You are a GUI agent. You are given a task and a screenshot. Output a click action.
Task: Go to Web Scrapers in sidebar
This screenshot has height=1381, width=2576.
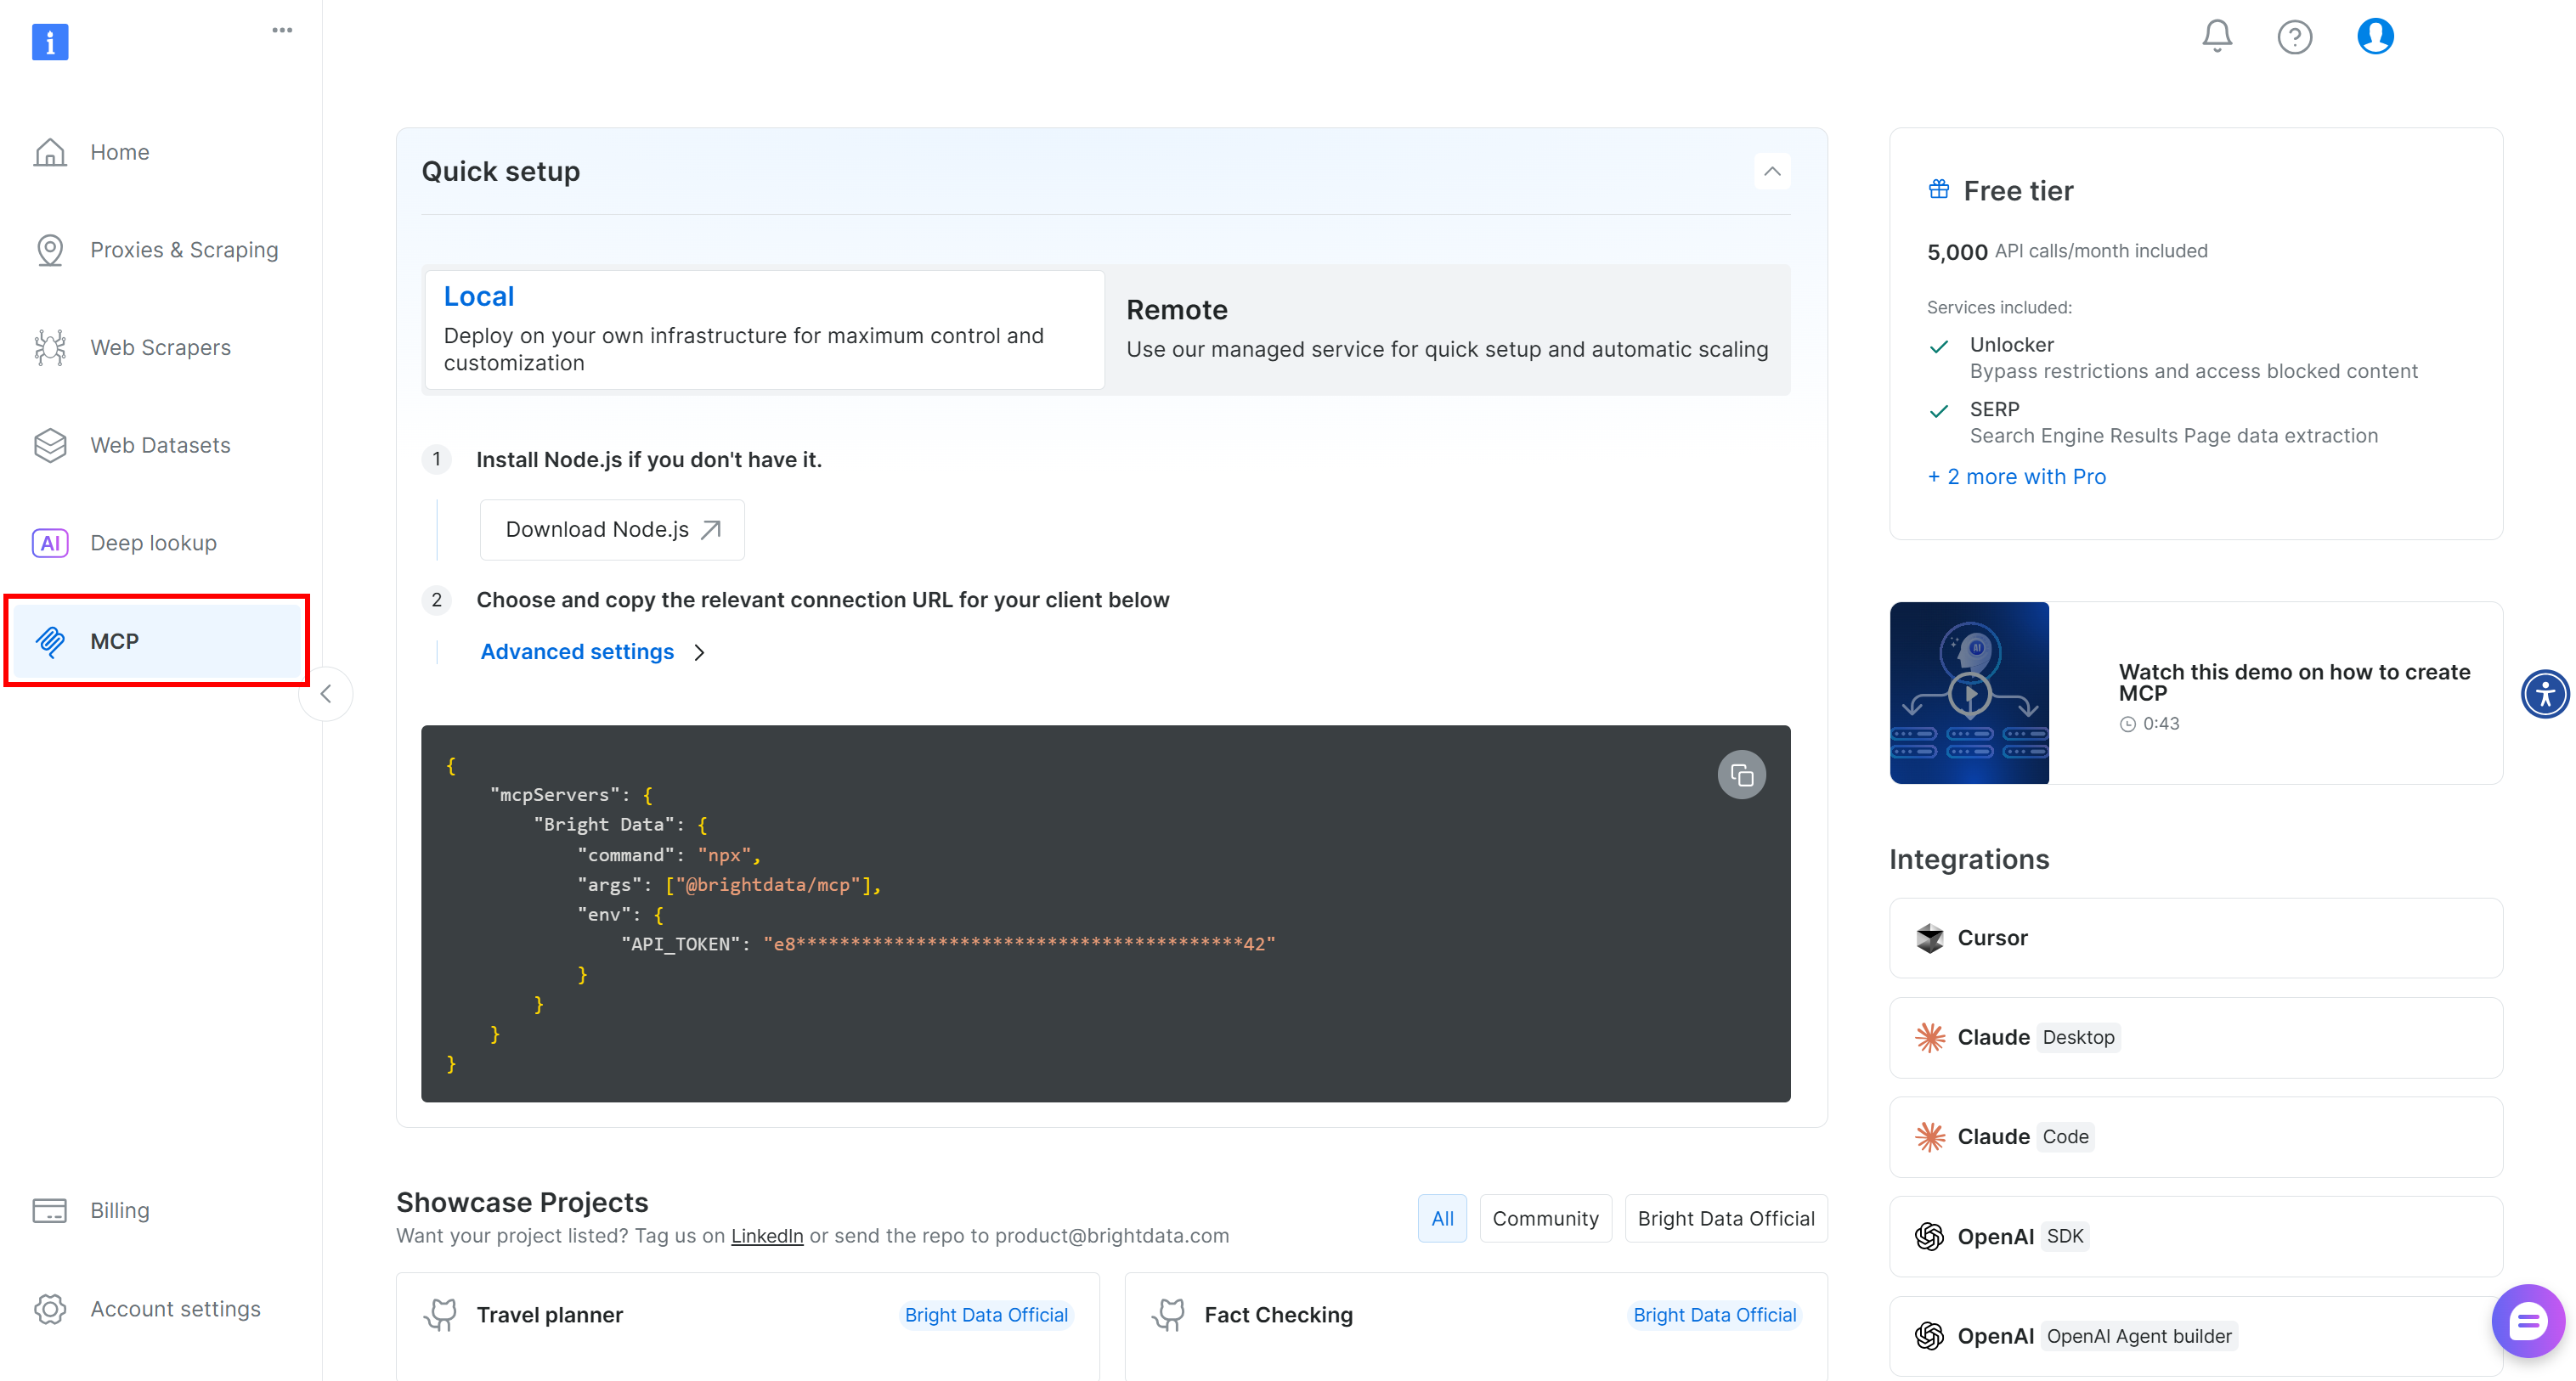tap(160, 347)
